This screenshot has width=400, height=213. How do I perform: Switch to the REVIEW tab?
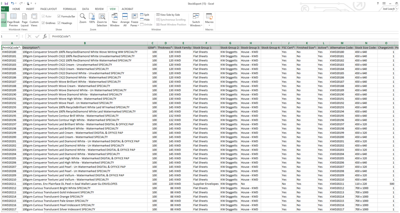tap(99, 9)
